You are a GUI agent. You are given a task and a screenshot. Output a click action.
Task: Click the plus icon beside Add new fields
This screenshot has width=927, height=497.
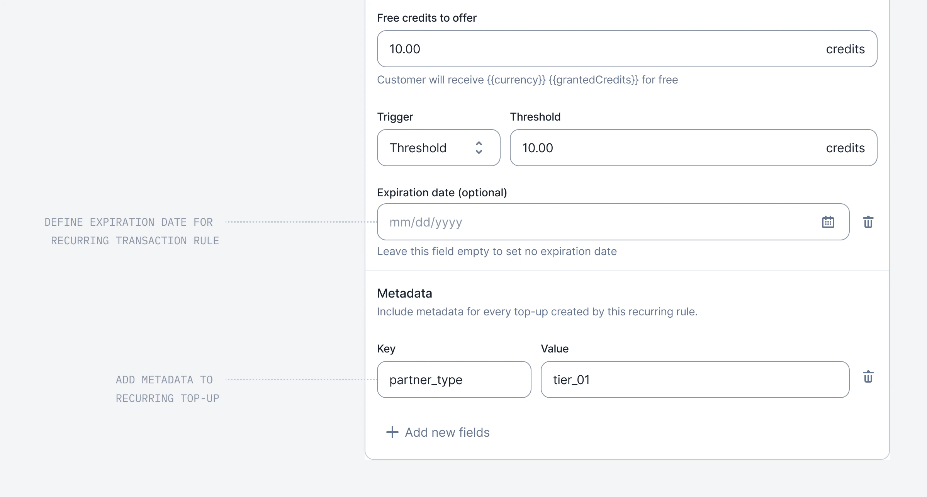(x=392, y=432)
